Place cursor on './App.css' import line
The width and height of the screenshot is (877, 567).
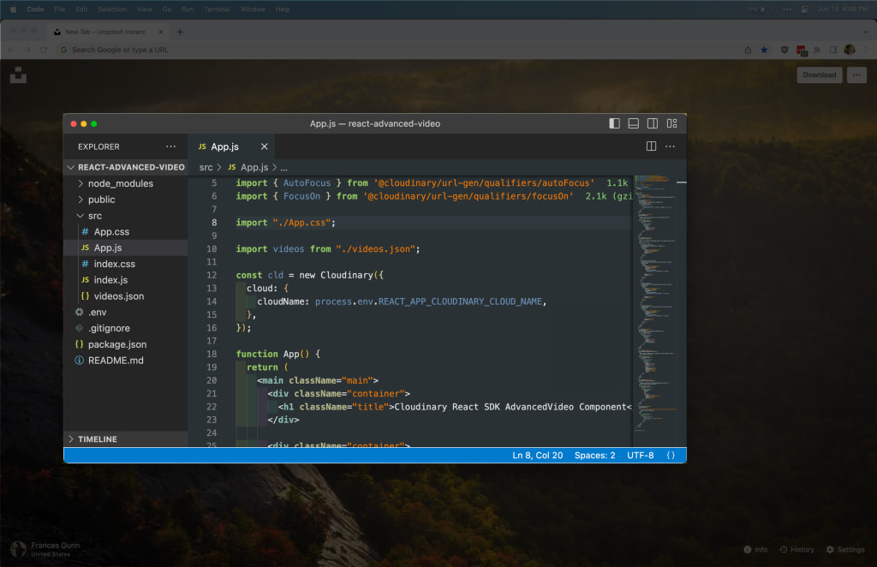tap(285, 223)
